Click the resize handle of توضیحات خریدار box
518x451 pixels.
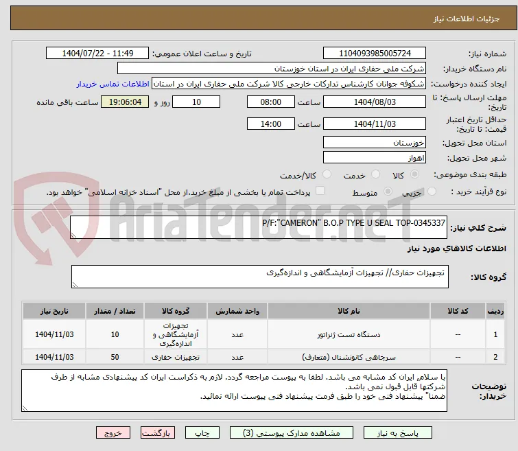[25, 408]
